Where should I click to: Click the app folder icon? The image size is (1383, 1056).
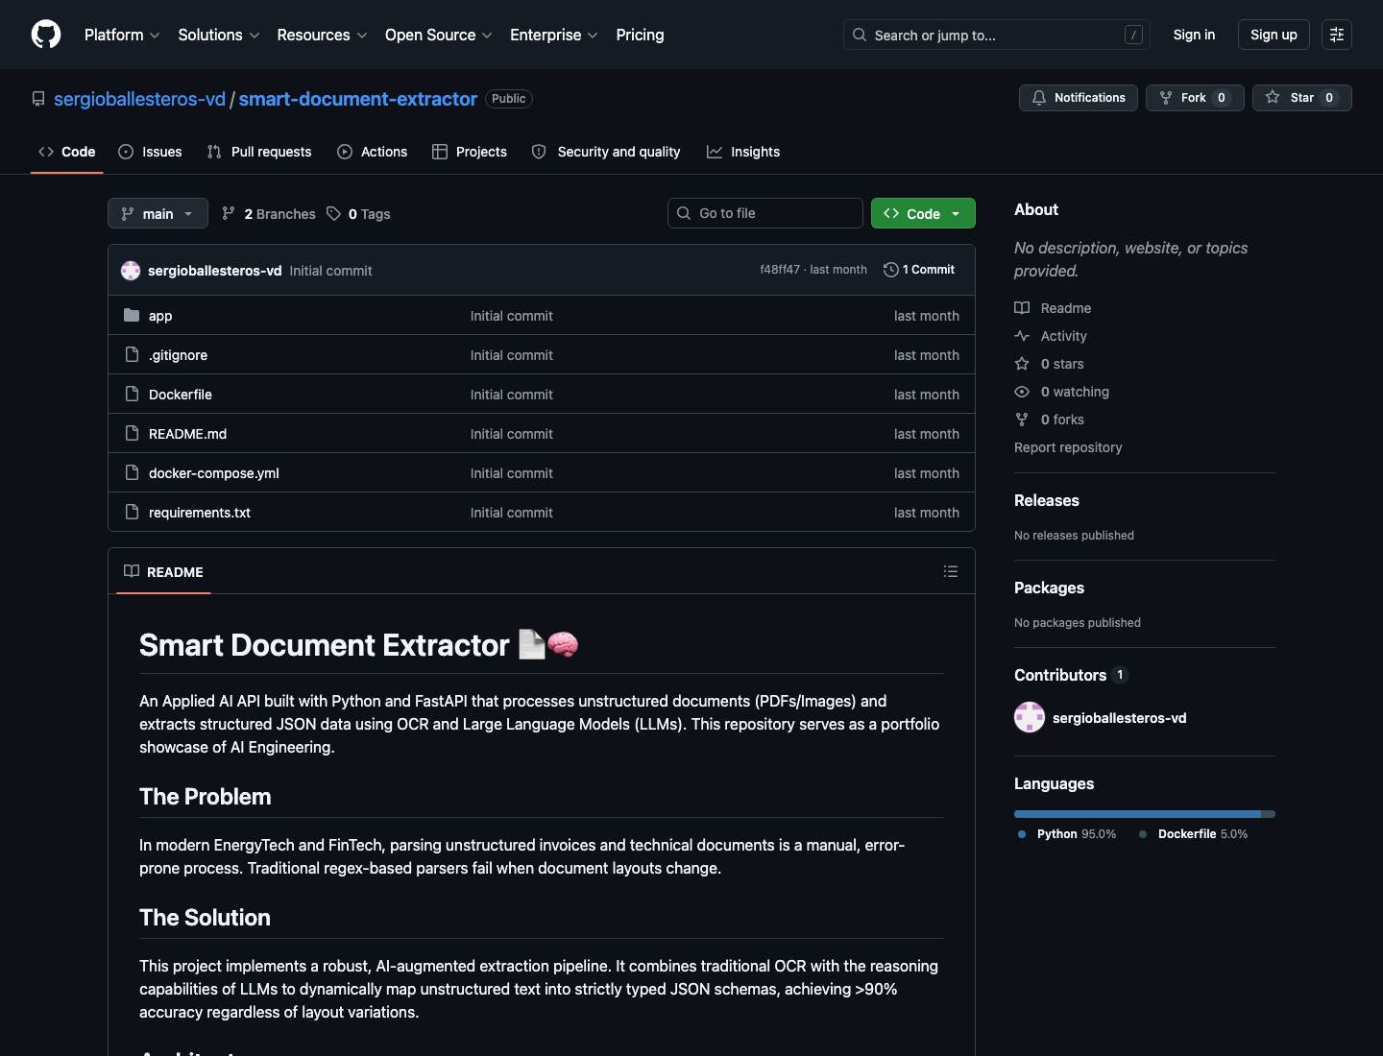pyautogui.click(x=132, y=315)
